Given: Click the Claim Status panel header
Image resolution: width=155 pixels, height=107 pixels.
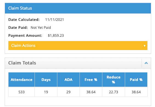Looking at the screenshot, I should 78,8.
